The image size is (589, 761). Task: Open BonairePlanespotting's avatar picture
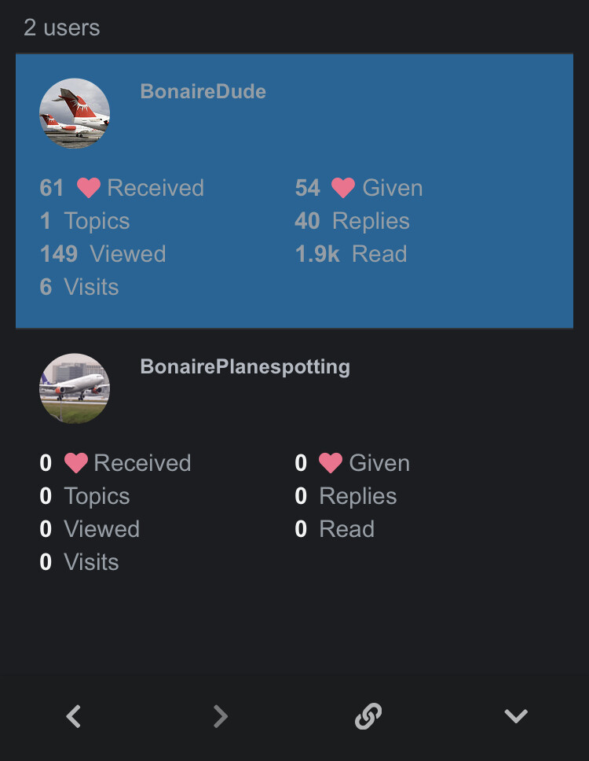[75, 388]
